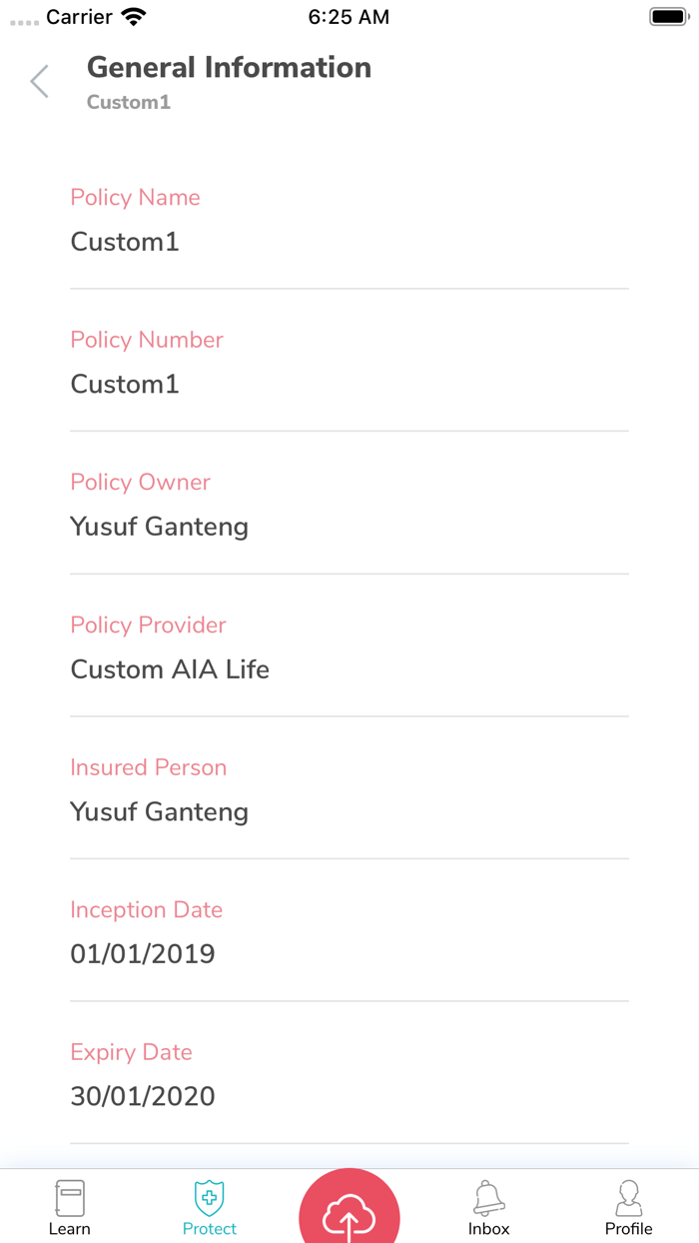Open the Inbox bell icon
Viewport: 699px width, 1243px height.
click(x=489, y=1197)
